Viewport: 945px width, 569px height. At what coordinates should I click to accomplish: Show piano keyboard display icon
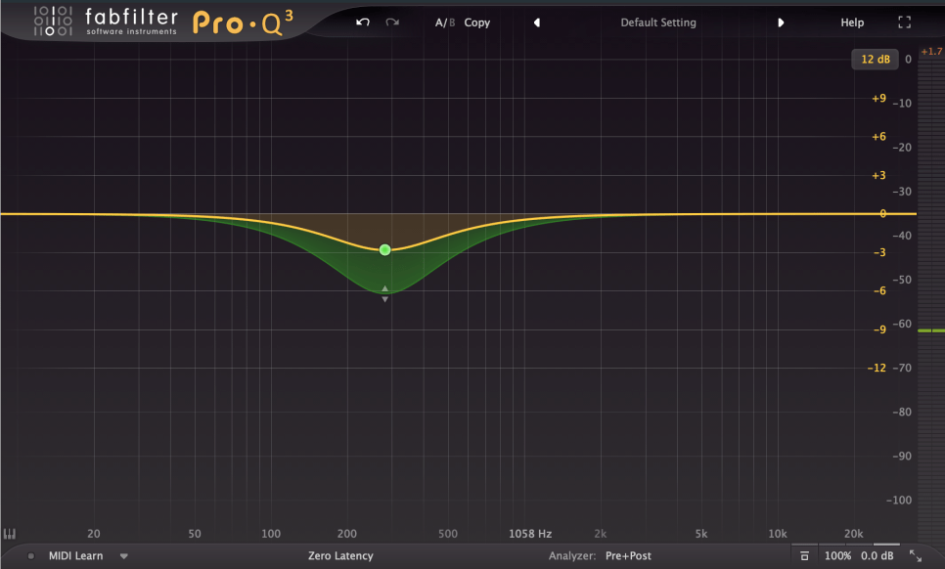(10, 534)
